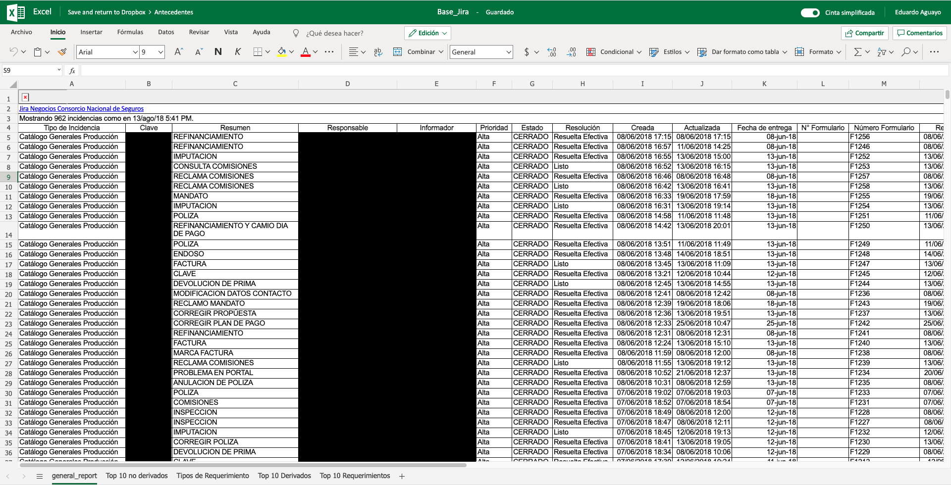Open the Top 10 Requerimientos sheet

(x=355, y=476)
